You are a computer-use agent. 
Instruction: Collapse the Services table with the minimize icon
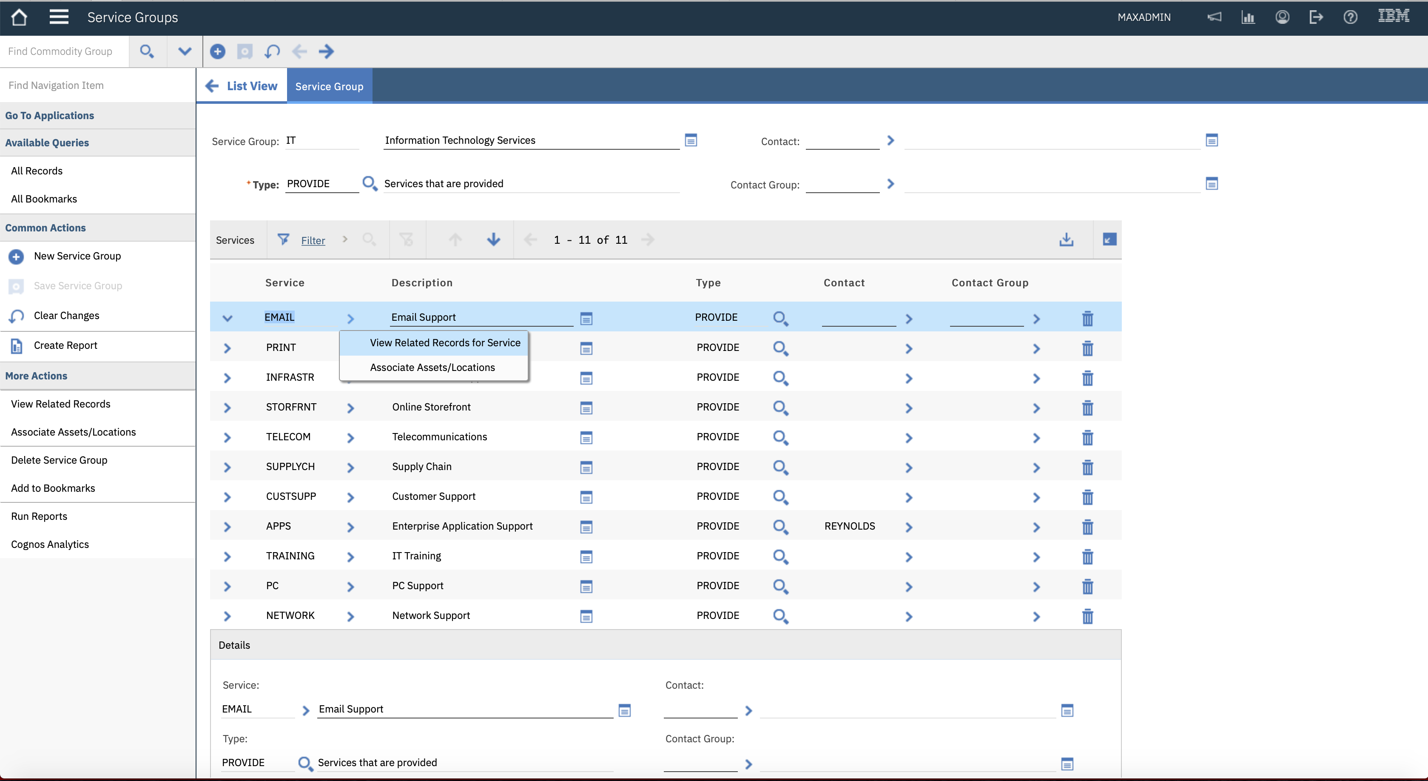point(1109,239)
